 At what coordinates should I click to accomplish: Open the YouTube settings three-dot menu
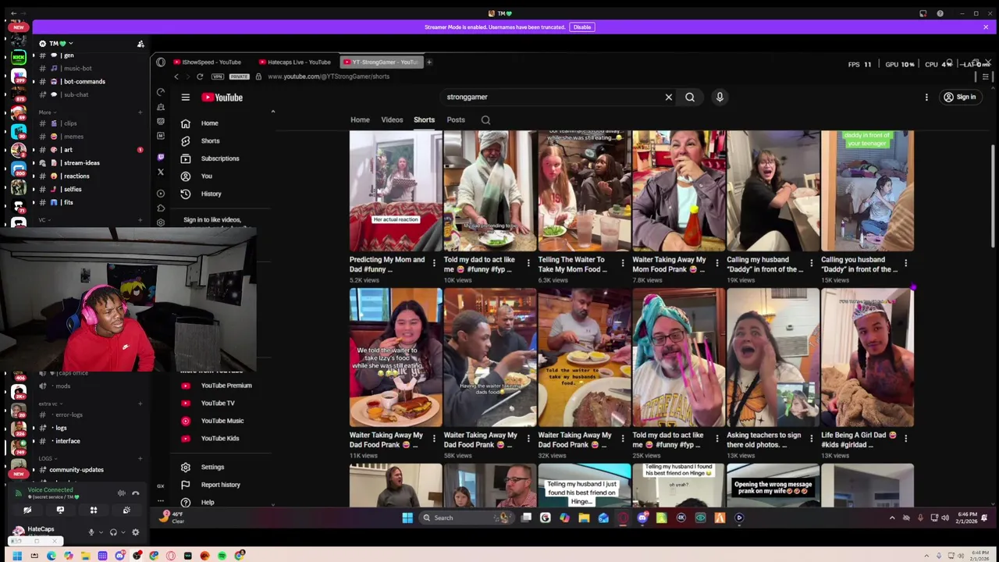(926, 98)
